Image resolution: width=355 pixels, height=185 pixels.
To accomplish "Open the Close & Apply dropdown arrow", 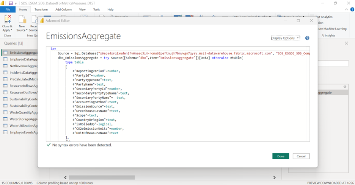I will point(11,30).
